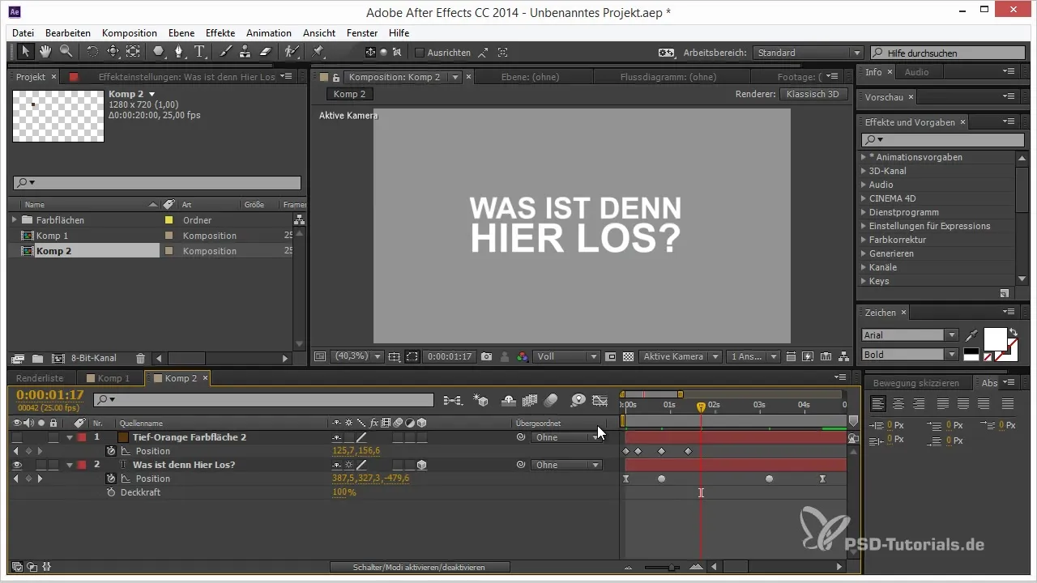This screenshot has height=583, width=1037.
Task: Click the viewer timecode 0:00:01:17
Action: click(450, 356)
